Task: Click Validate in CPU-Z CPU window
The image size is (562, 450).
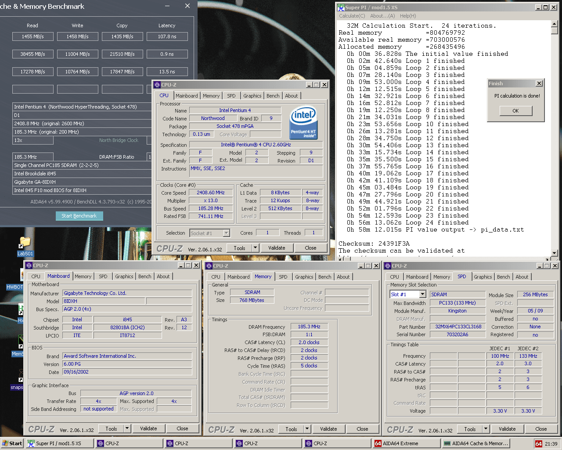Action: click(277, 248)
